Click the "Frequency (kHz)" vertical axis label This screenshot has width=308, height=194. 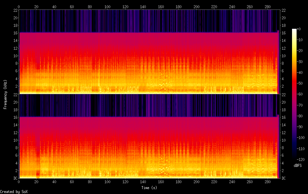point(5,94)
